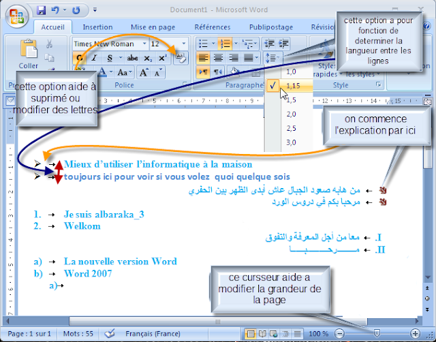Select the checked 1,15 spacing option
Viewport: 436px width, 342px height.
[289, 86]
